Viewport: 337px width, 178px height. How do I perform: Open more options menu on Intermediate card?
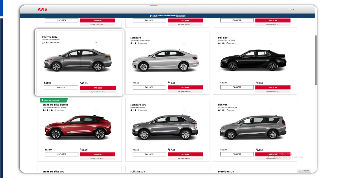(96, 42)
